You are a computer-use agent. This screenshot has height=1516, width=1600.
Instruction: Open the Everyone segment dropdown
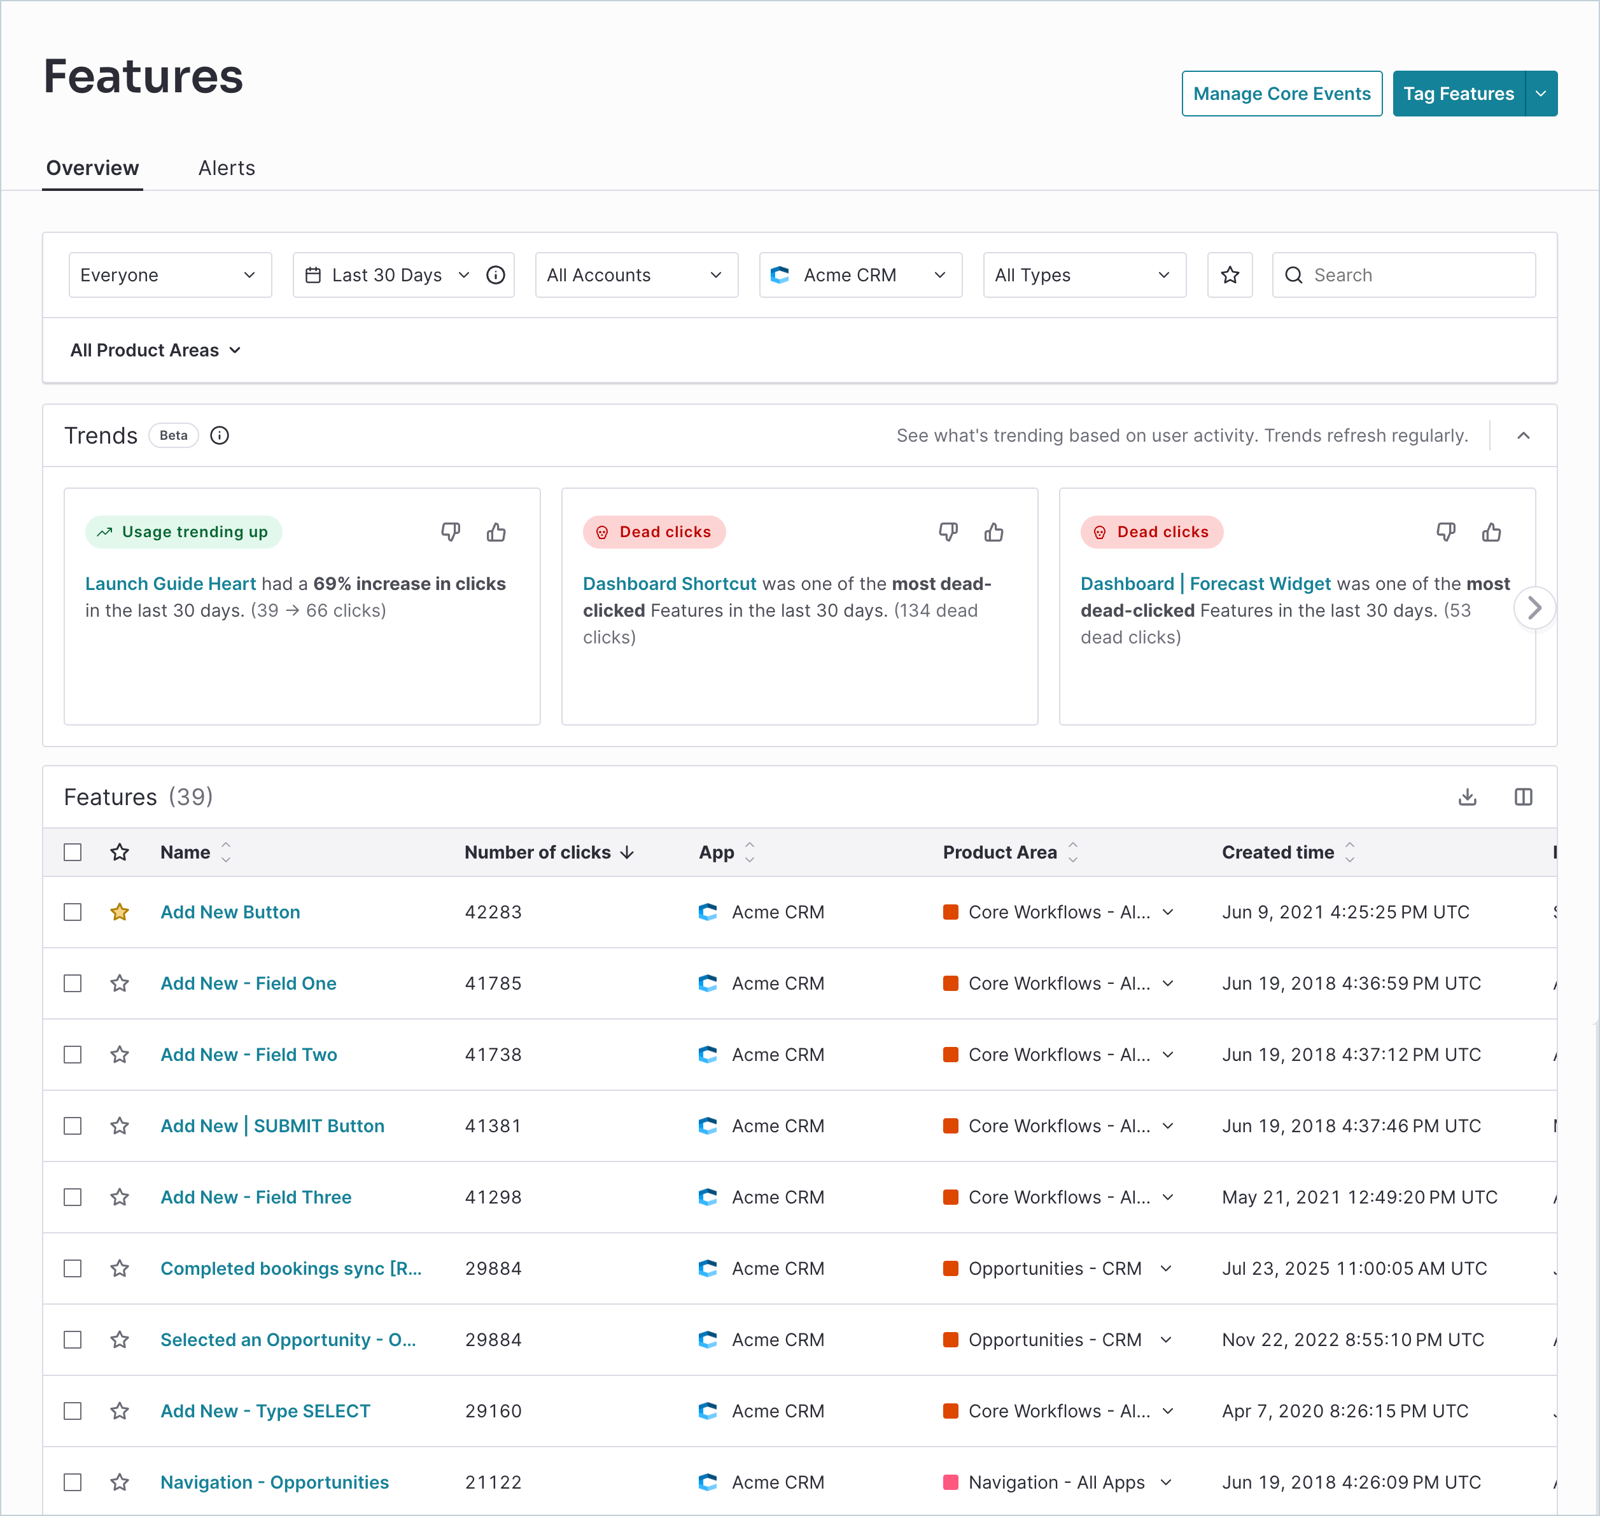(x=170, y=275)
